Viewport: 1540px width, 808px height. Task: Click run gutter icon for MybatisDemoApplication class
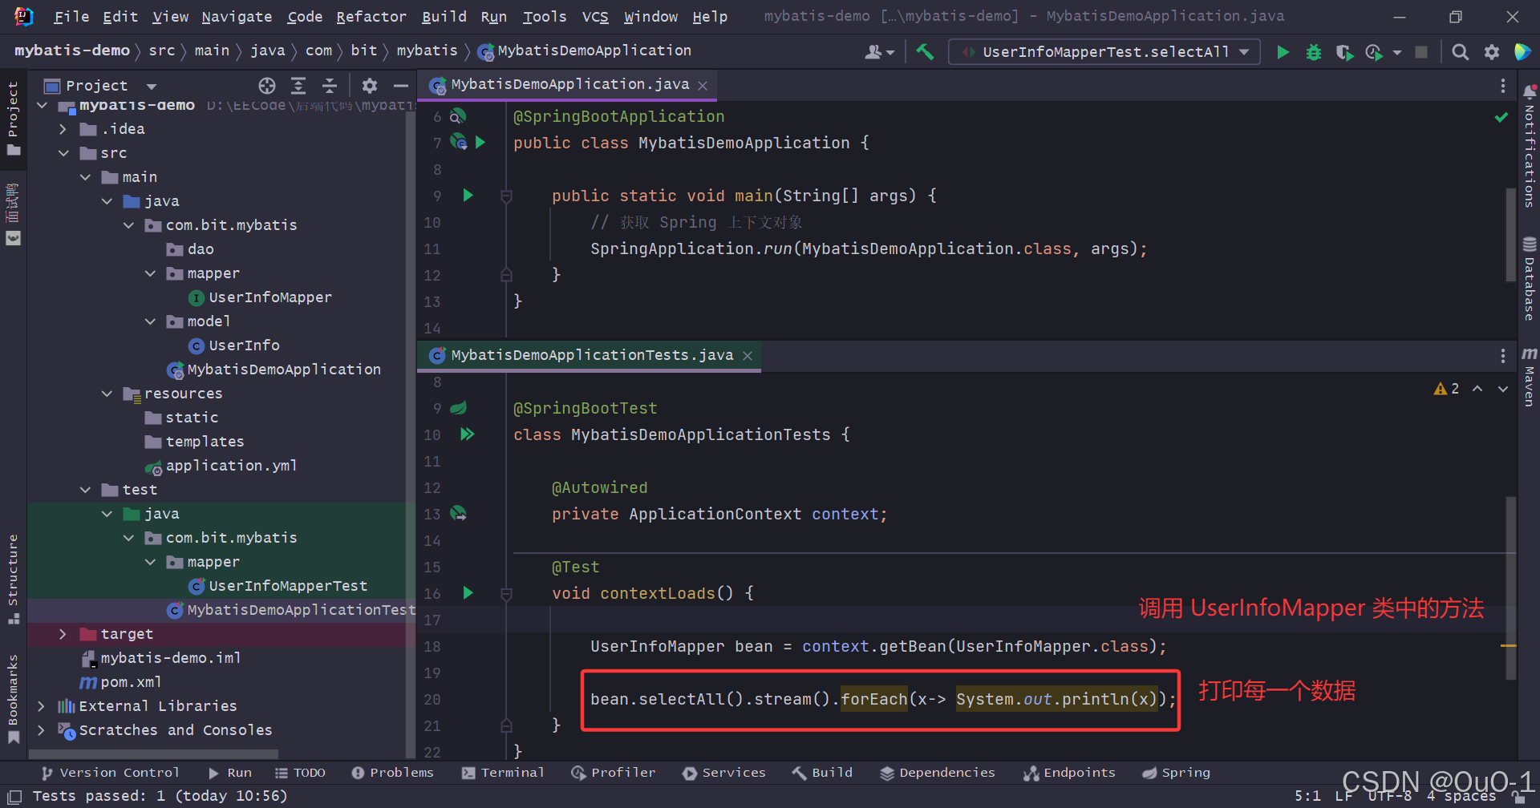tap(480, 142)
